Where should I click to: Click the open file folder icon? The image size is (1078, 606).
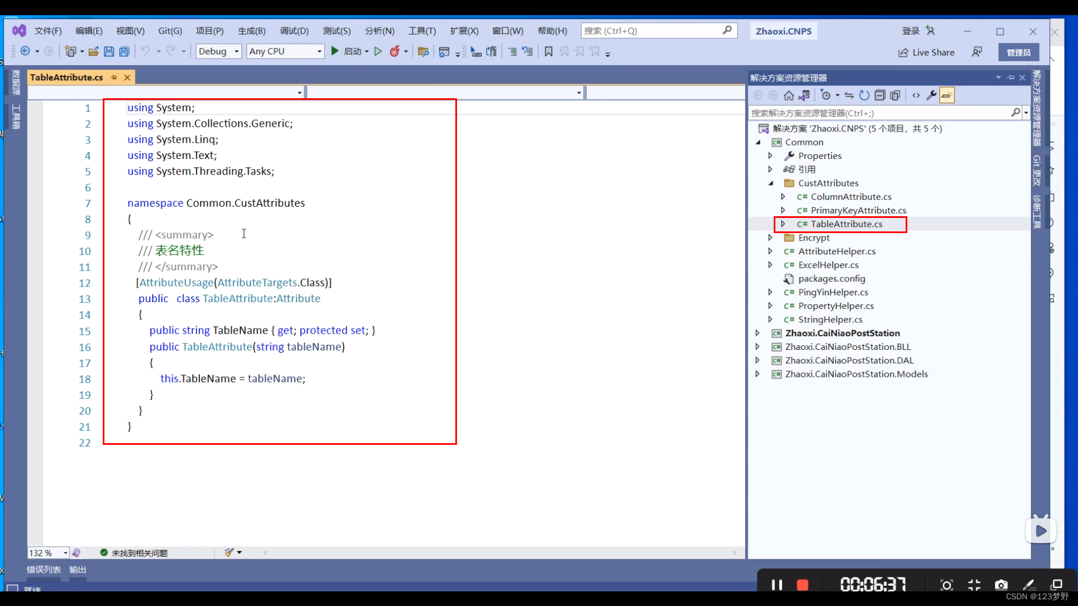(x=93, y=51)
